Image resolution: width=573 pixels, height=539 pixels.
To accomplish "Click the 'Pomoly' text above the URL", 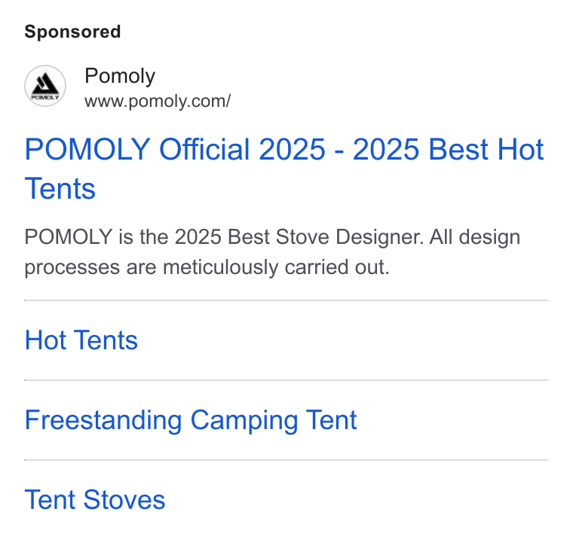I will [x=120, y=76].
